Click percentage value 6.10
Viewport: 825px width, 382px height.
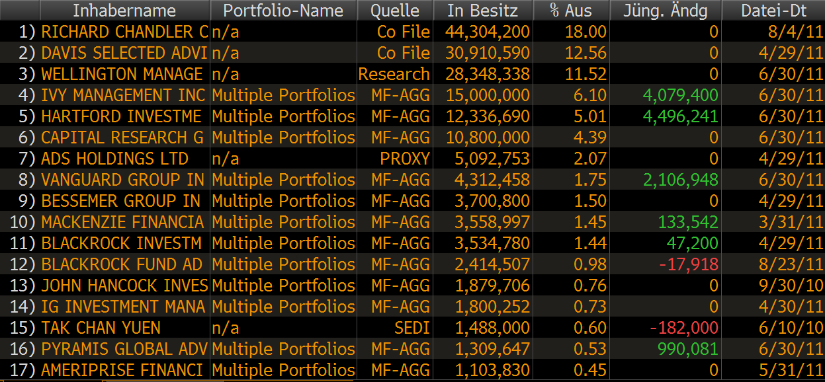pos(590,95)
